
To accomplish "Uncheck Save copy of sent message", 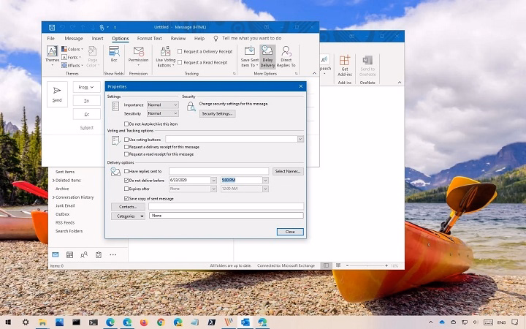I will tap(126, 198).
